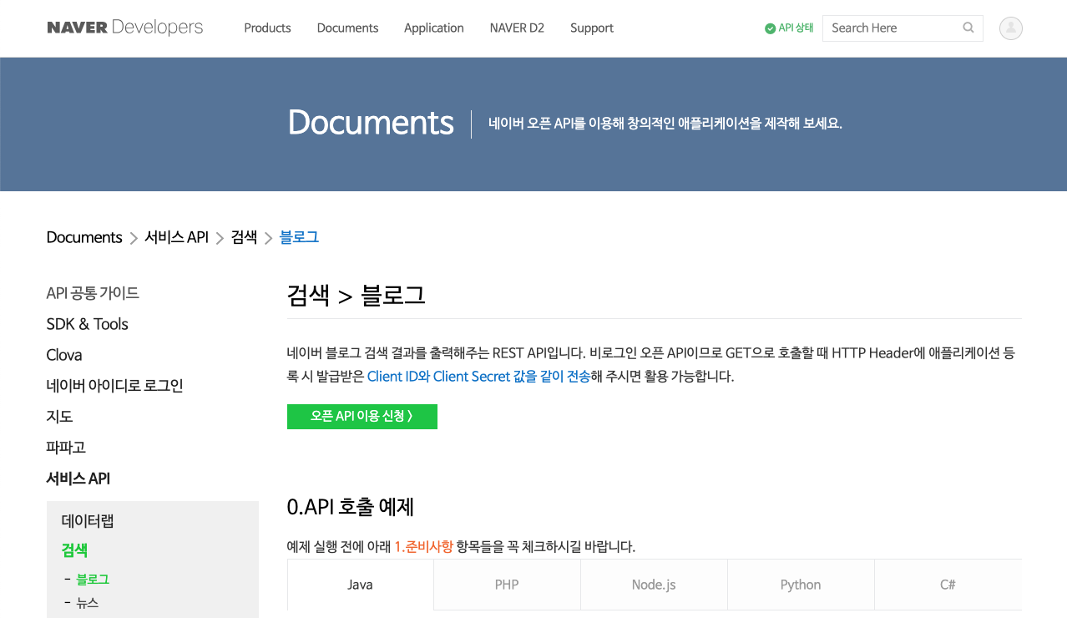
Task: Switch to the Java code tab
Action: (x=361, y=585)
